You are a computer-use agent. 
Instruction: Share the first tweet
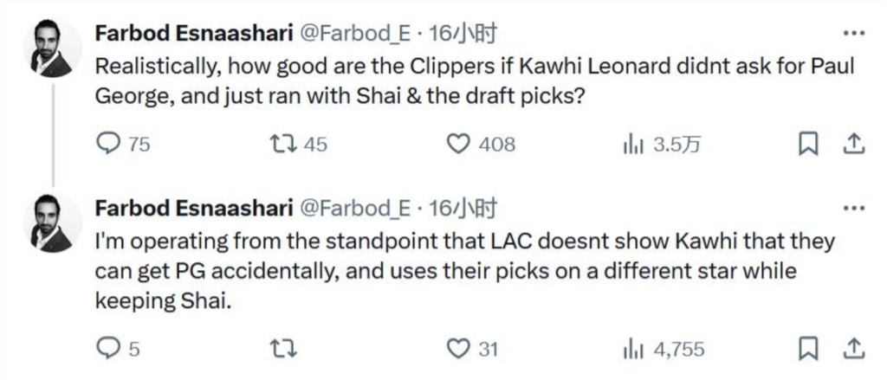click(853, 145)
